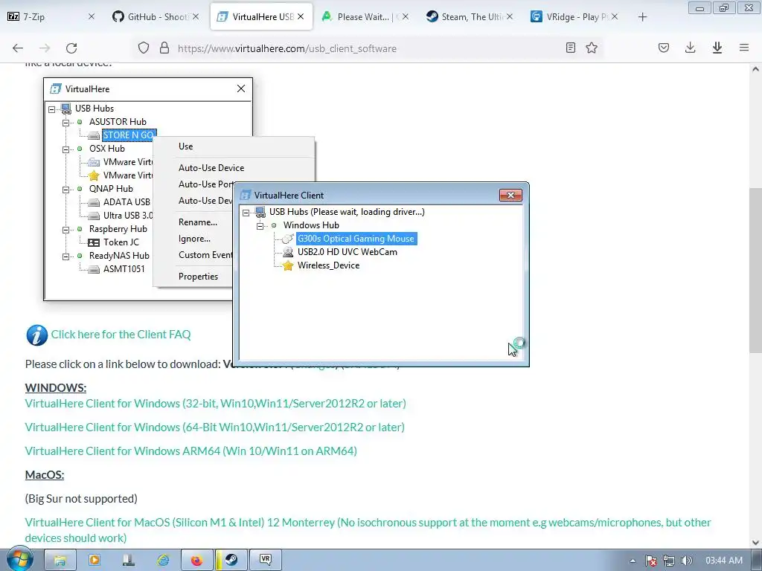Viewport: 762px width, 571px height.
Task: Click the Firefox taskbar button
Action: 196,561
